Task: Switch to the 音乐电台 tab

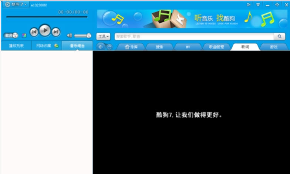Action: click(x=77, y=46)
